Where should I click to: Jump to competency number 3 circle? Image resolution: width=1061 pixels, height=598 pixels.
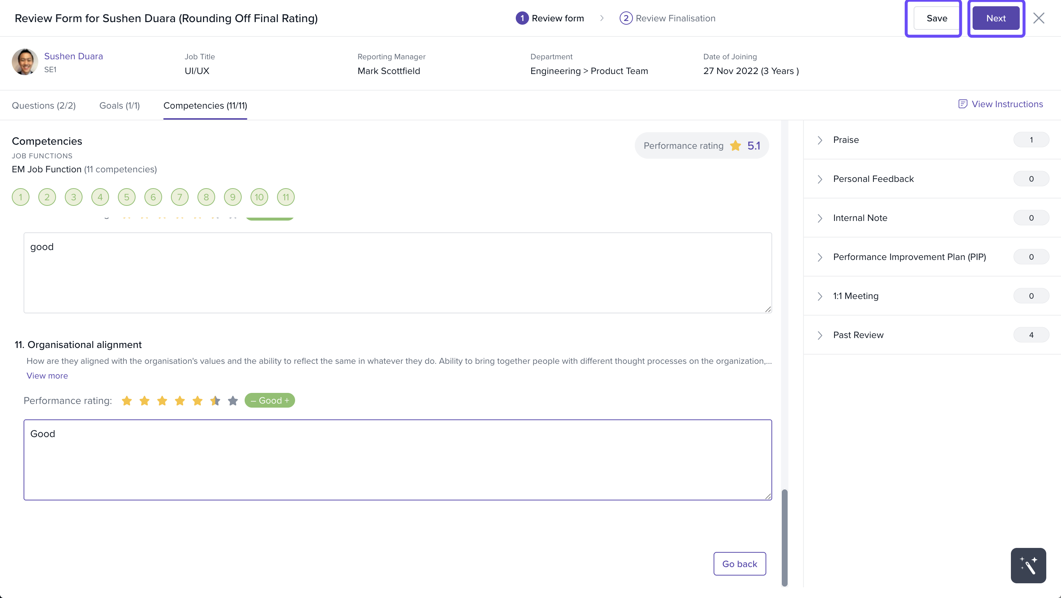coord(74,197)
